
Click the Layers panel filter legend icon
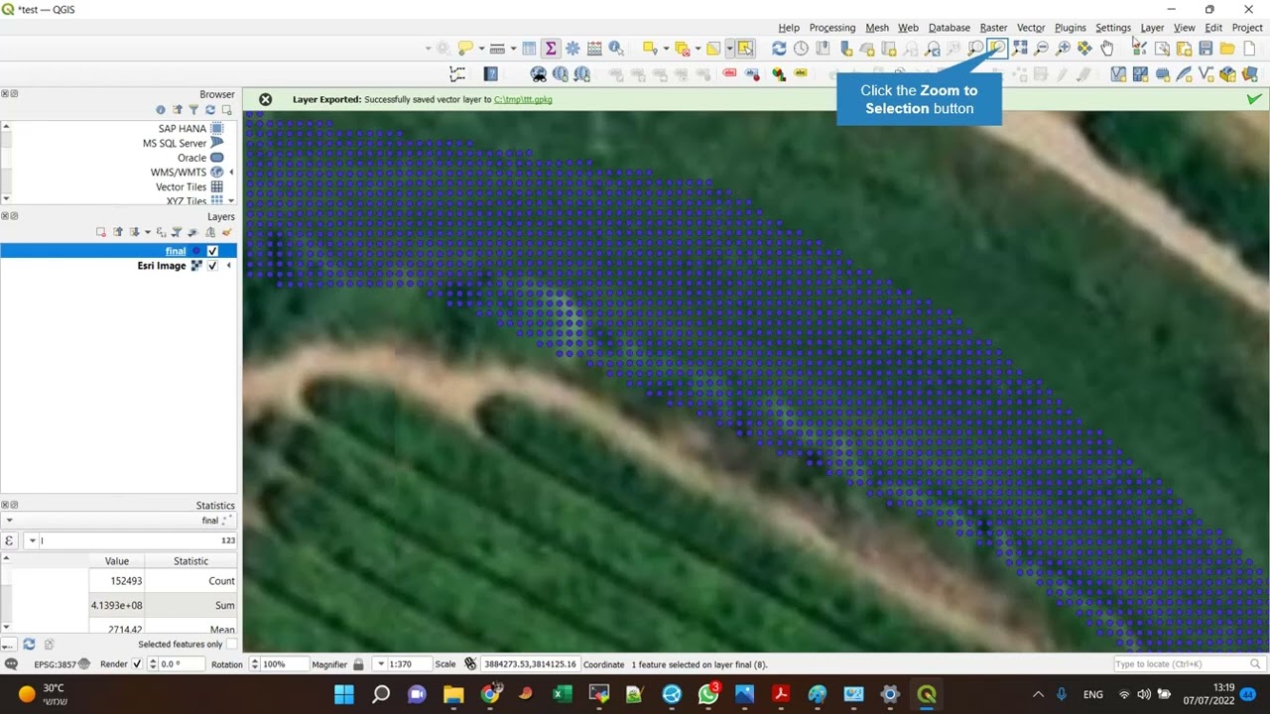pyautogui.click(x=177, y=232)
